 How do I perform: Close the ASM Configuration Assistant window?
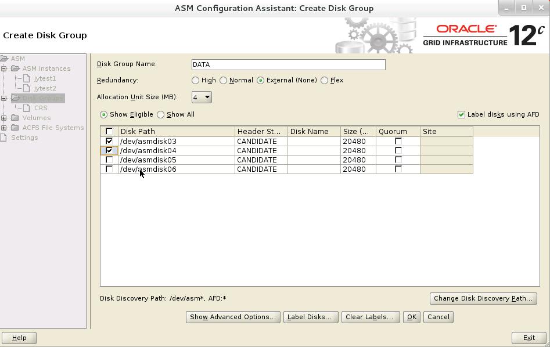pyautogui.click(x=541, y=8)
